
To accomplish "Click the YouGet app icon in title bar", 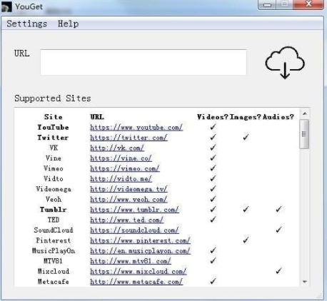I will [6, 6].
